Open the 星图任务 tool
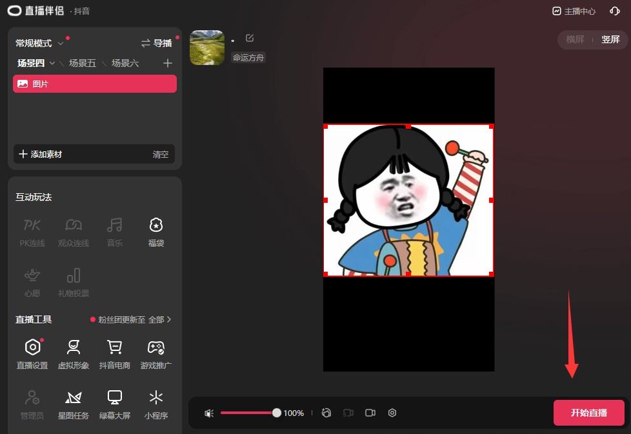This screenshot has width=631, height=434. (x=74, y=404)
